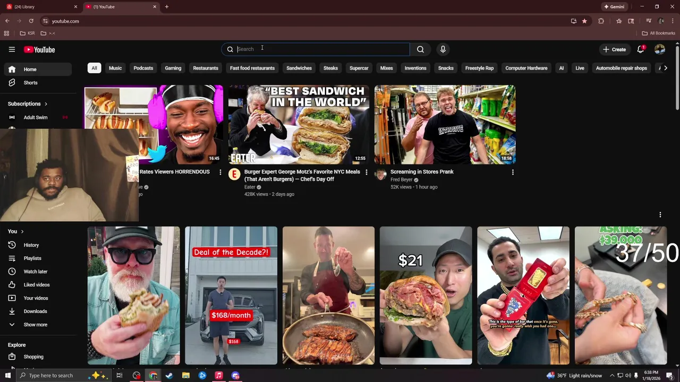The height and width of the screenshot is (382, 680).
Task: Go back with the browser back arrow
Action: [7, 21]
